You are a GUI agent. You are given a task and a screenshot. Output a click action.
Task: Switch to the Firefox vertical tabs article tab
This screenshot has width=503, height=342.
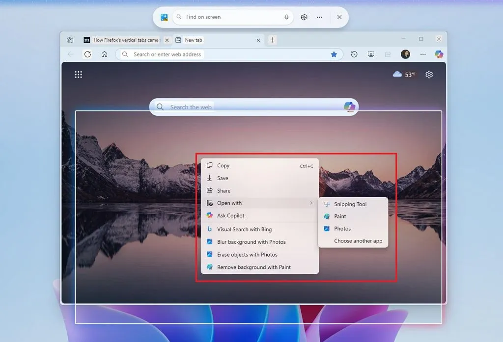[125, 40]
